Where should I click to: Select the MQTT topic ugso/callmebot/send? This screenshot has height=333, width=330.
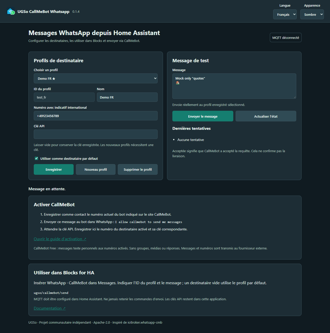pos(51,293)
